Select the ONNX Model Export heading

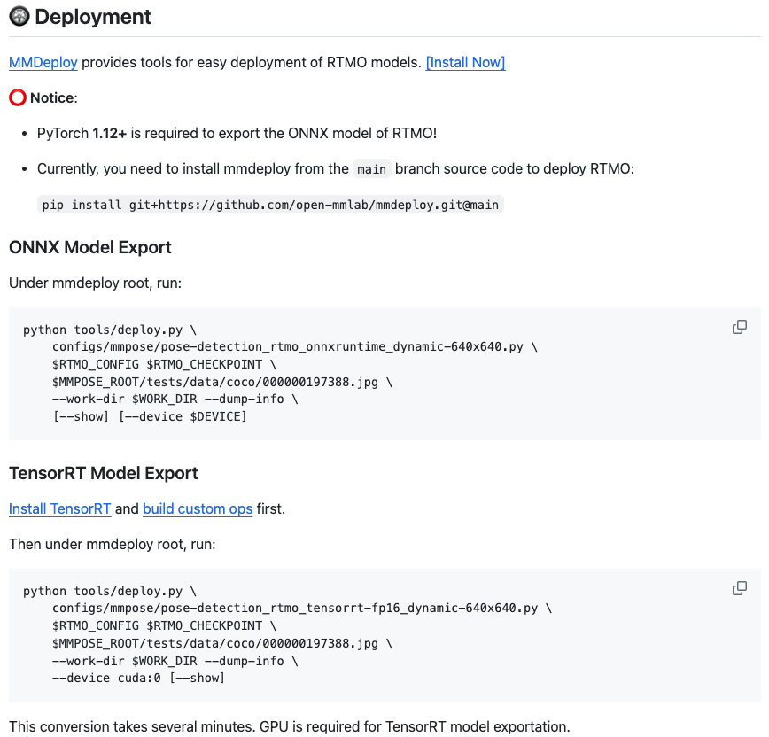(90, 247)
